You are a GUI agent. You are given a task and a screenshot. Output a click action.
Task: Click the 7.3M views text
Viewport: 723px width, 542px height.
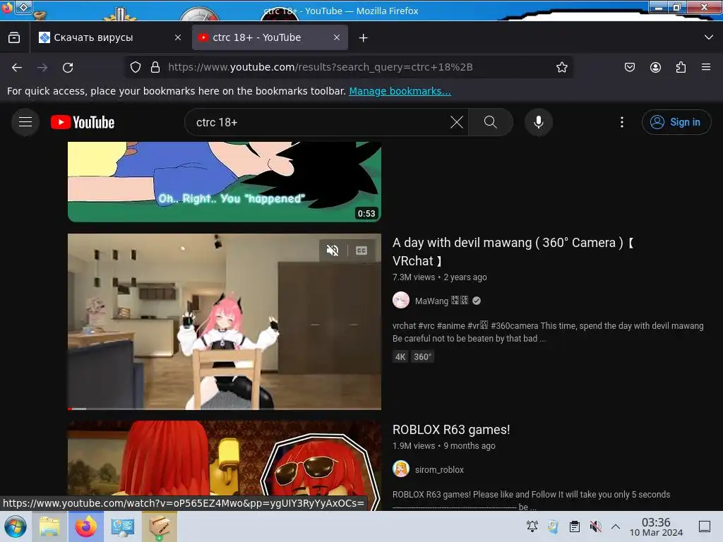pyautogui.click(x=414, y=277)
